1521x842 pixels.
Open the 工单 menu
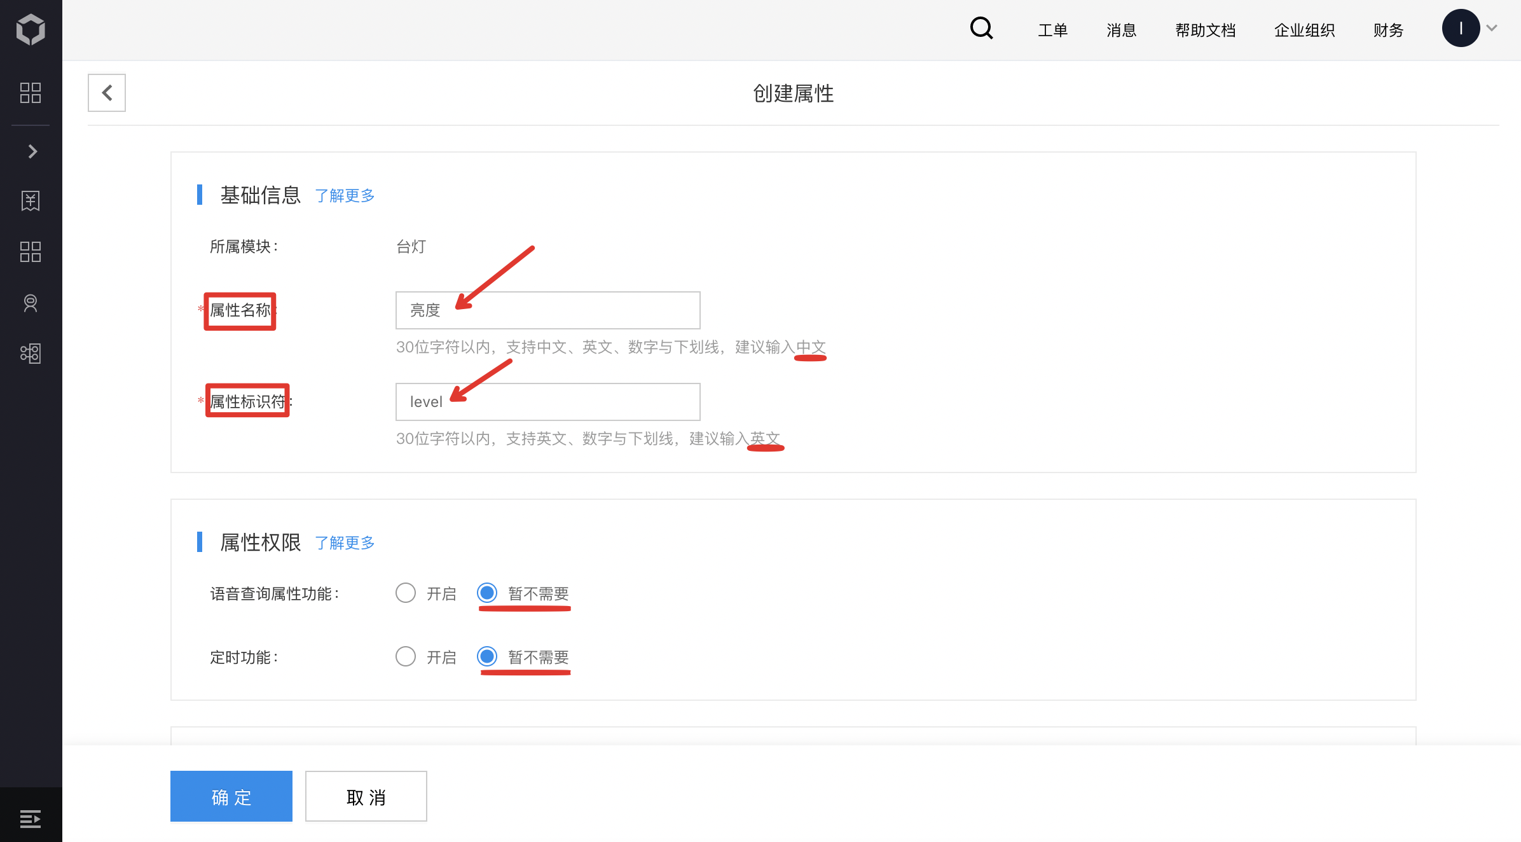tap(1053, 30)
